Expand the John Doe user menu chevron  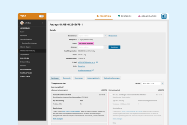43,23
